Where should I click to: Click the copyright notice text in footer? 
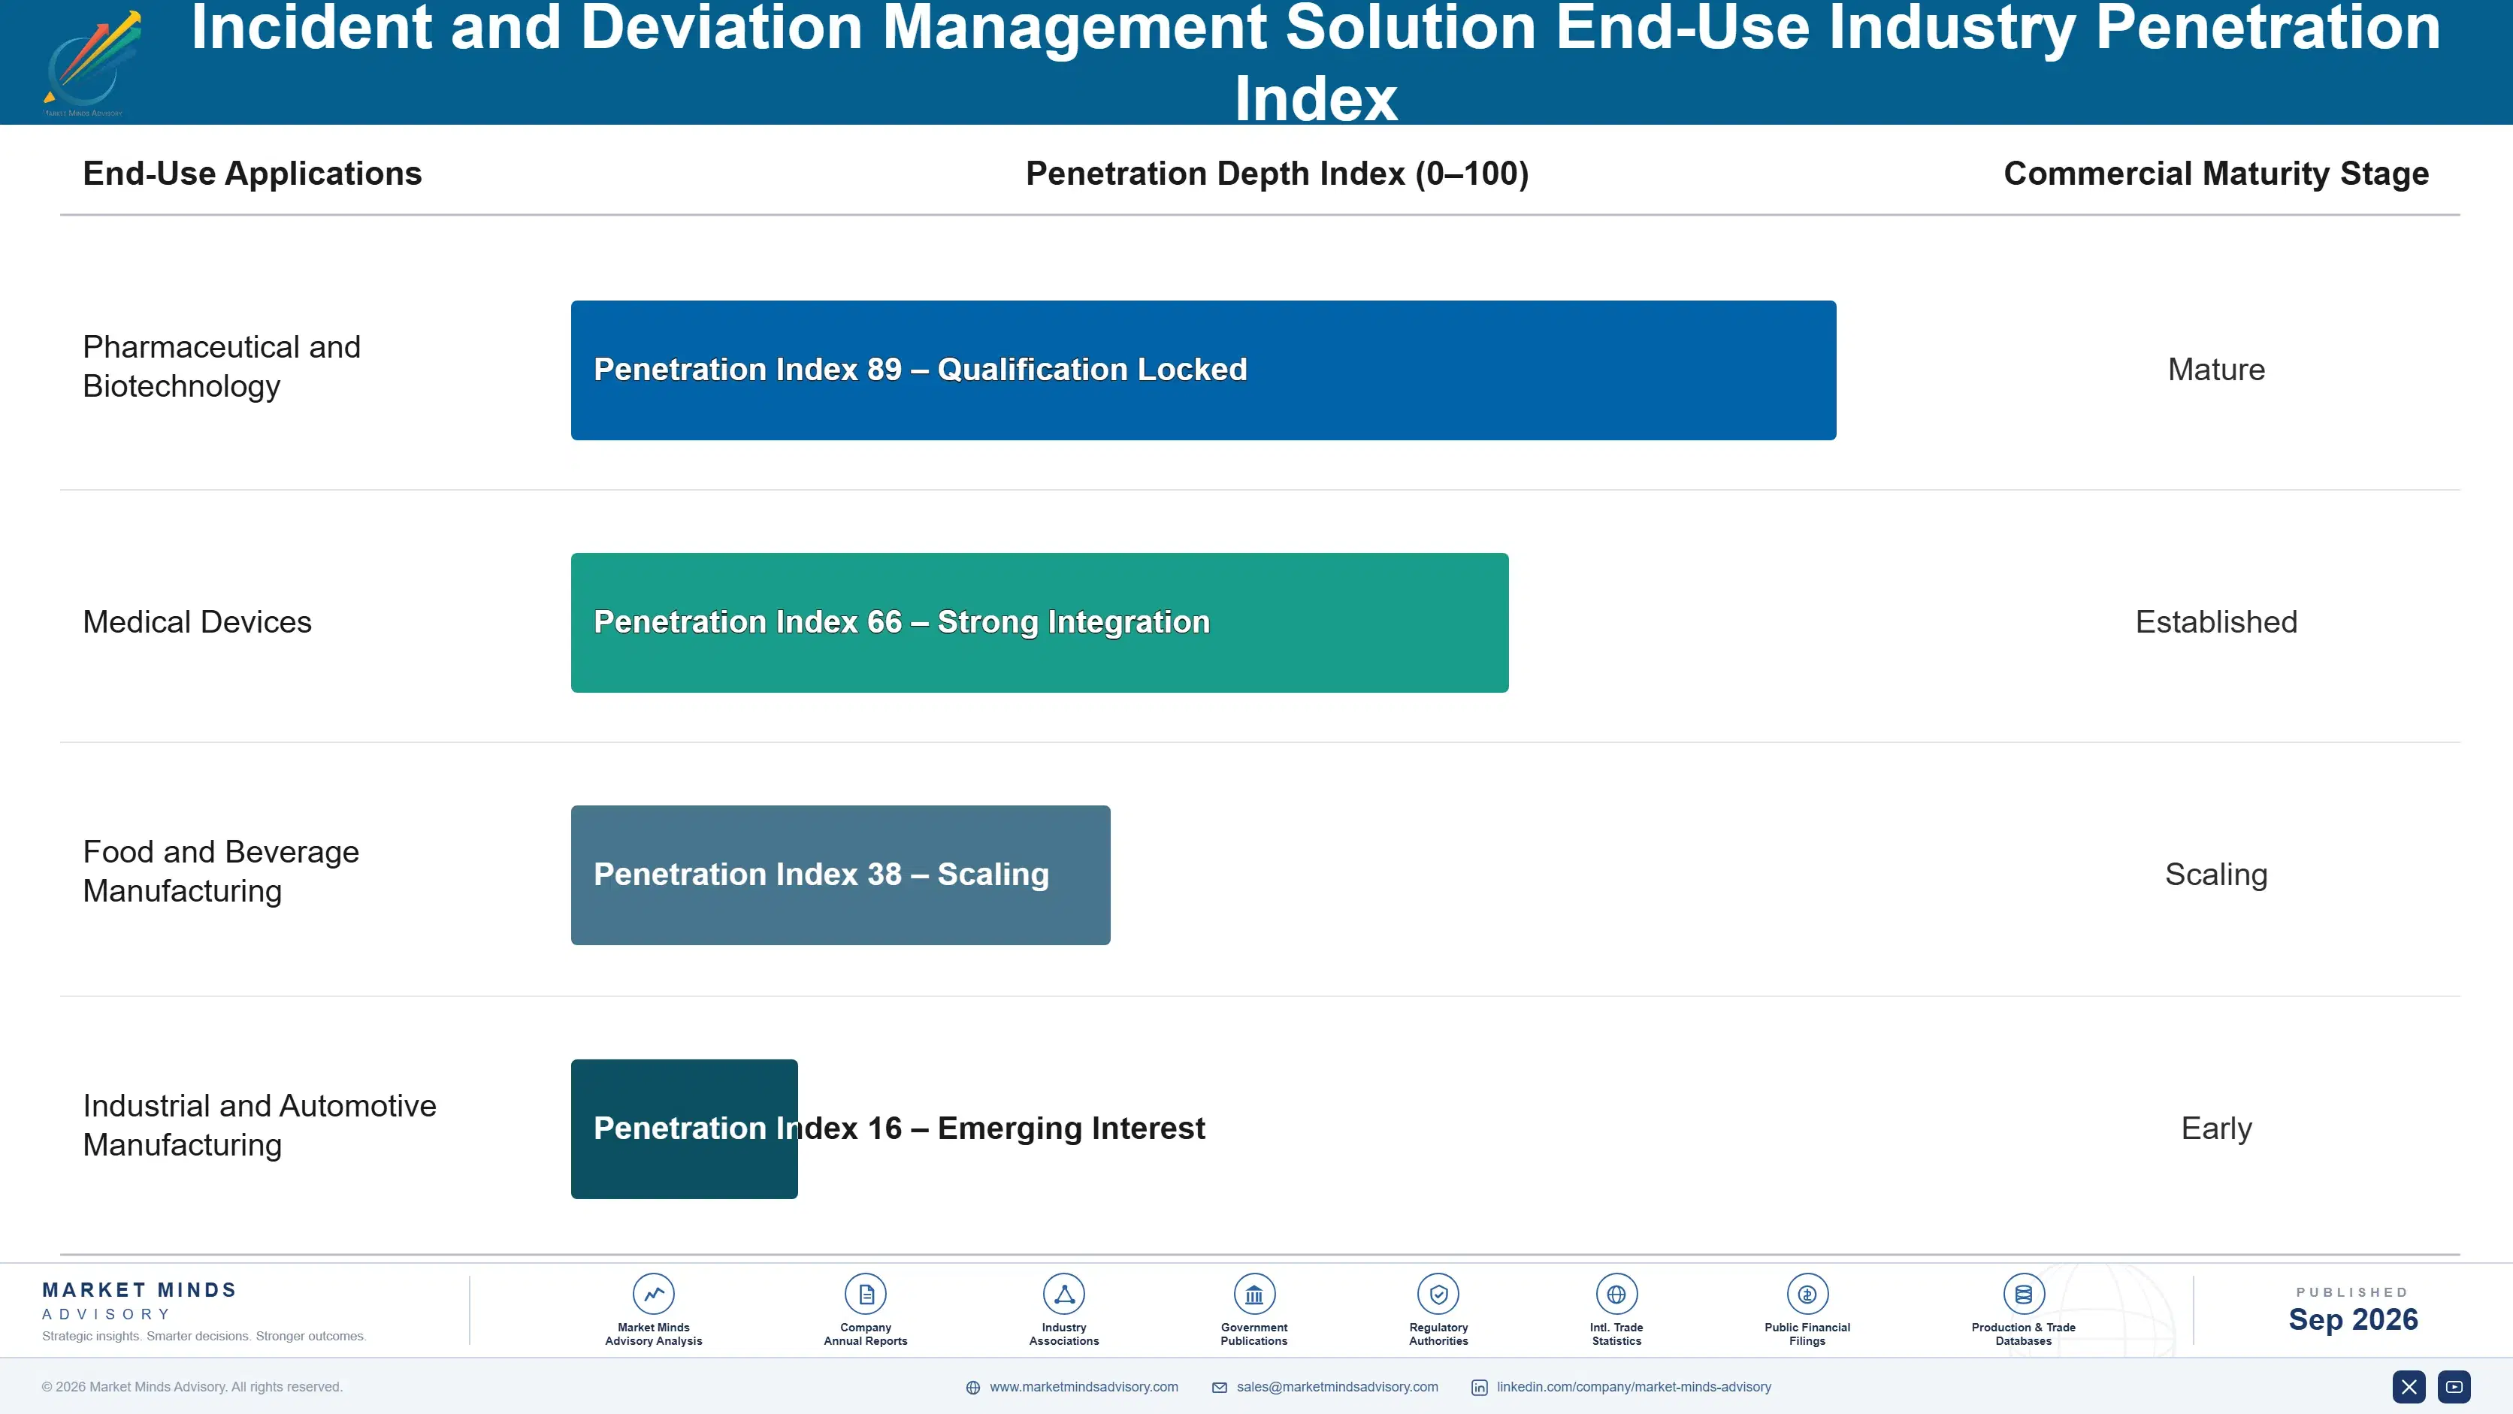tap(192, 1387)
